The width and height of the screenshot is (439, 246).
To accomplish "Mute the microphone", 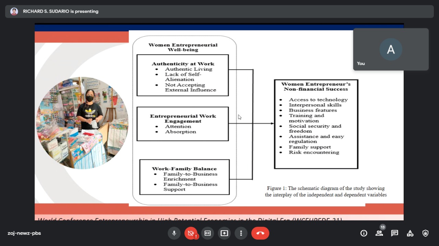I will coord(174,233).
